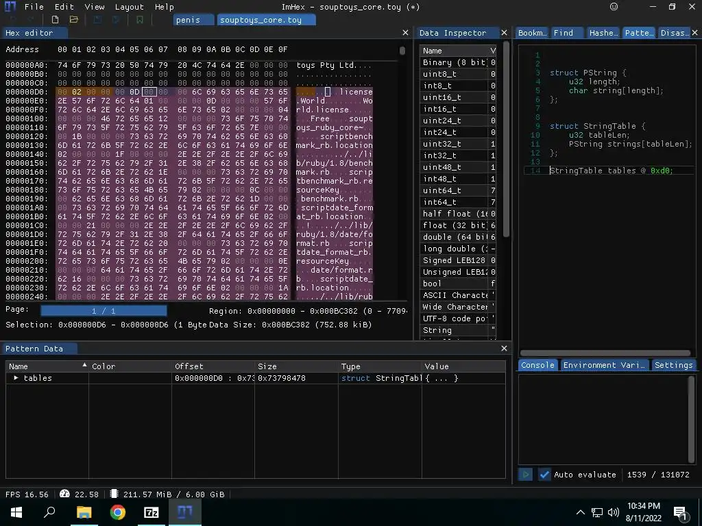The height and width of the screenshot is (526, 702).
Task: Click the page slider showing 1 / 1
Action: point(104,310)
